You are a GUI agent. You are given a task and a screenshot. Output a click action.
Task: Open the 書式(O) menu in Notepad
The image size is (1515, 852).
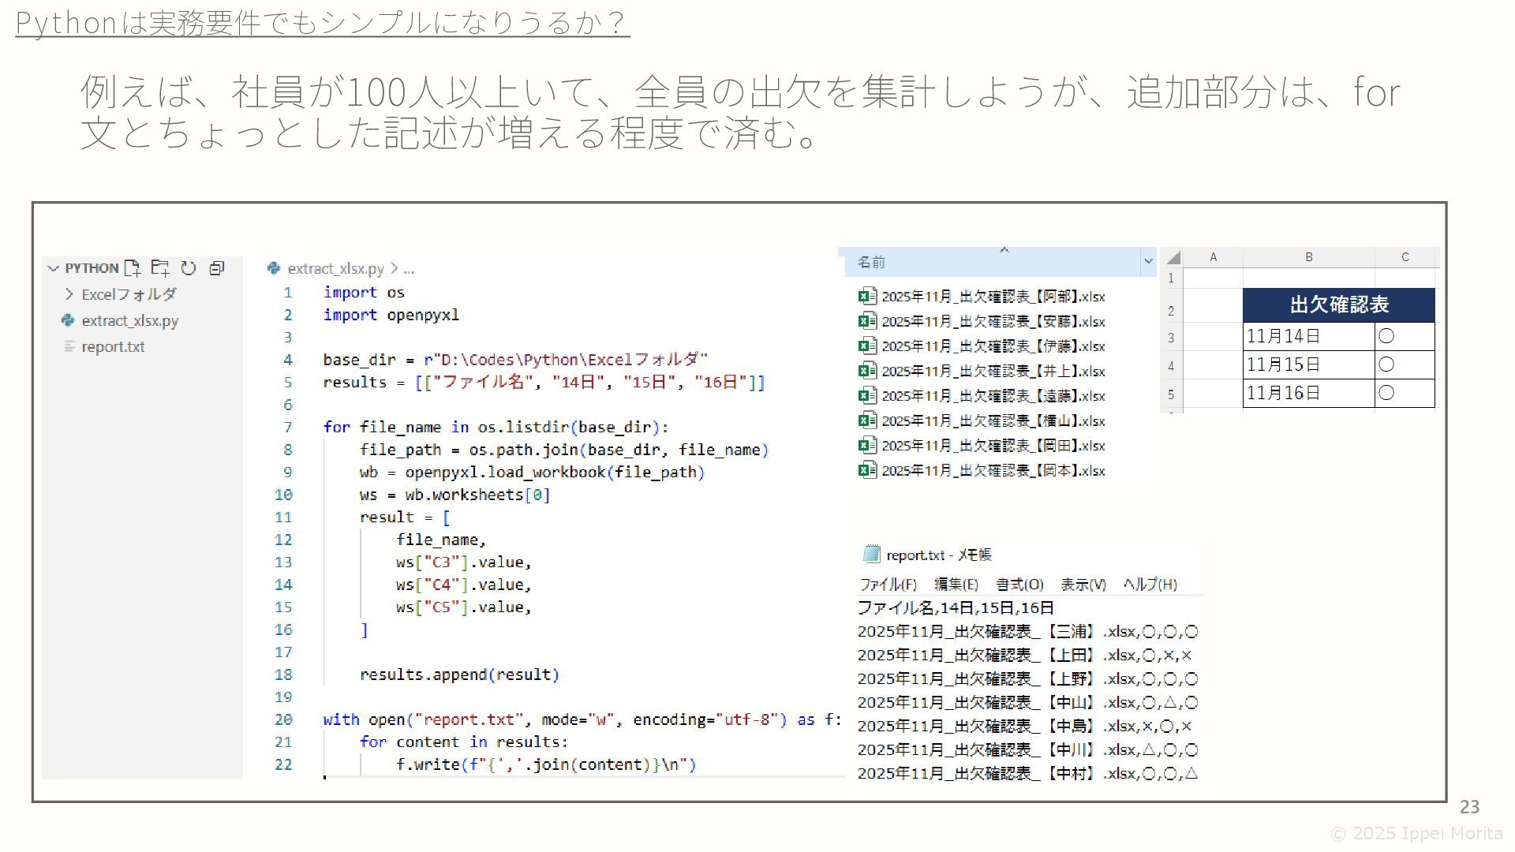1019,585
